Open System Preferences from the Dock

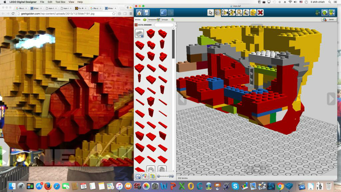(x=155, y=186)
